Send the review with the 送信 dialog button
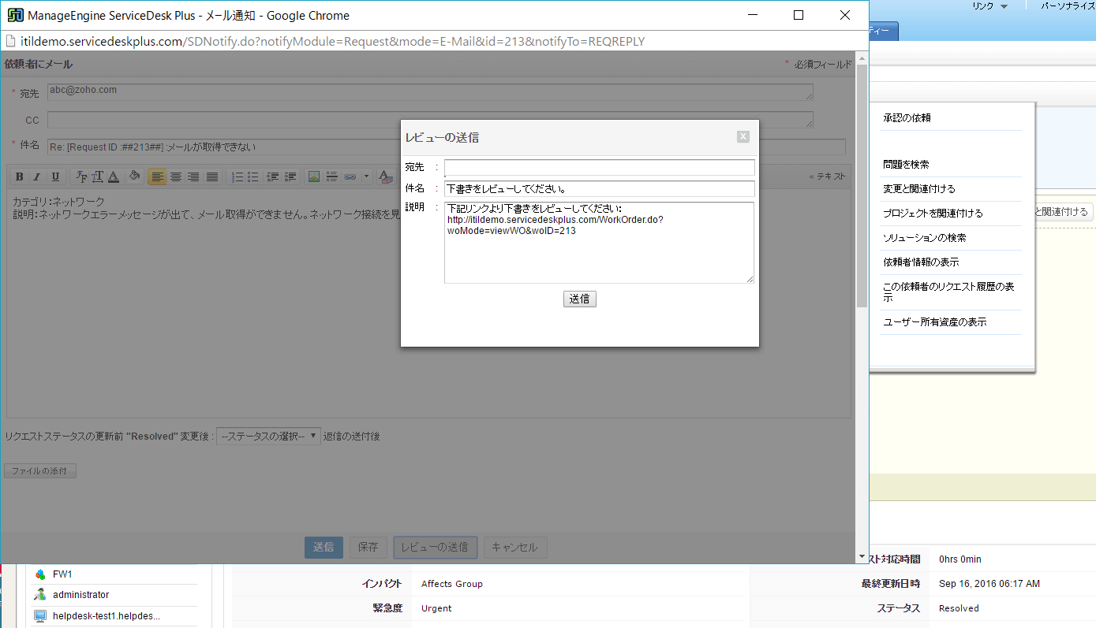Viewport: 1096px width, 628px height. tap(580, 299)
